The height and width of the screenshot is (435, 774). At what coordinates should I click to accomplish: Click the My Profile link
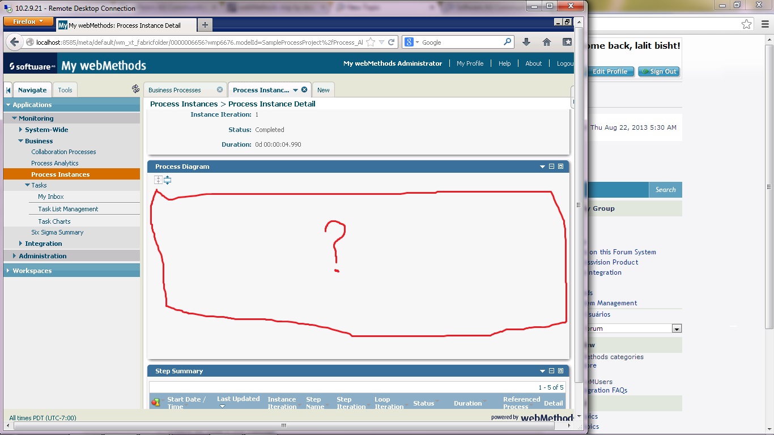470,63
